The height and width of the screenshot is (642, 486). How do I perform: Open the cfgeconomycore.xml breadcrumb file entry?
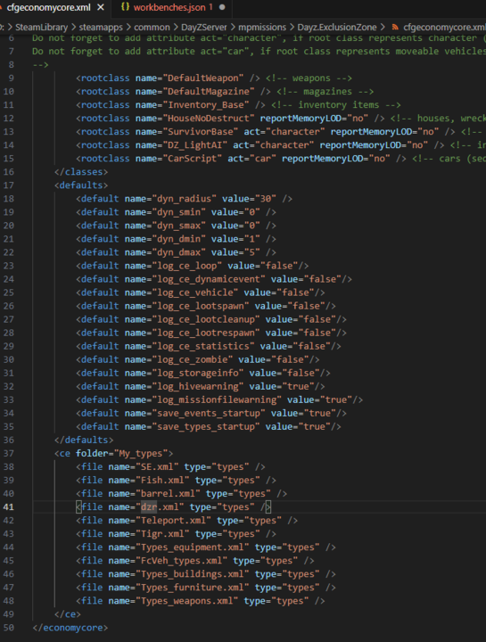pos(444,28)
